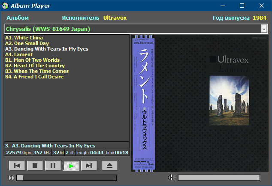Image resolution: width=272 pixels, height=186 pixels.
Task: Click the playback seek bar
Action: (66, 178)
